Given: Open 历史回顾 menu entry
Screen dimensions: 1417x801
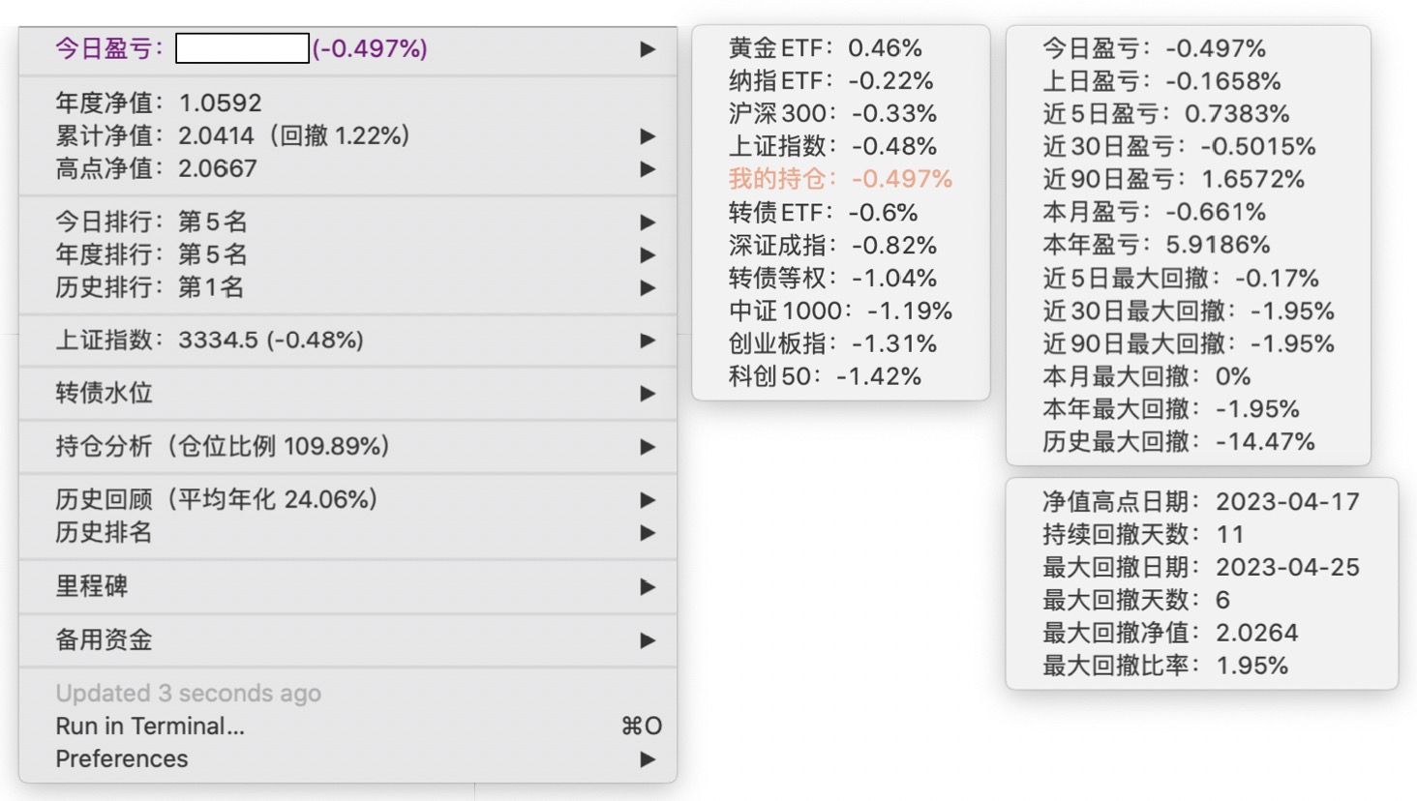Looking at the screenshot, I should point(216,500).
